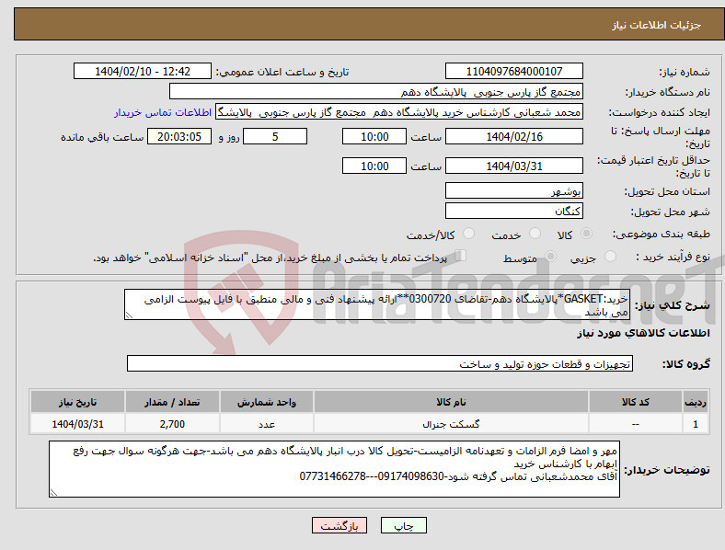
Task: Click the delivery province field بوشهر
Action: click(x=514, y=190)
